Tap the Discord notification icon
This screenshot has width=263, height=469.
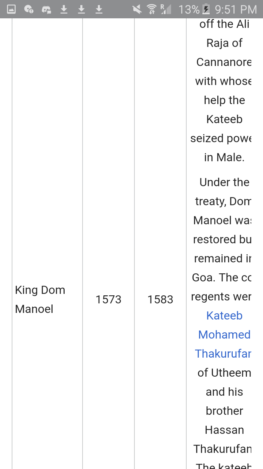tap(46, 9)
